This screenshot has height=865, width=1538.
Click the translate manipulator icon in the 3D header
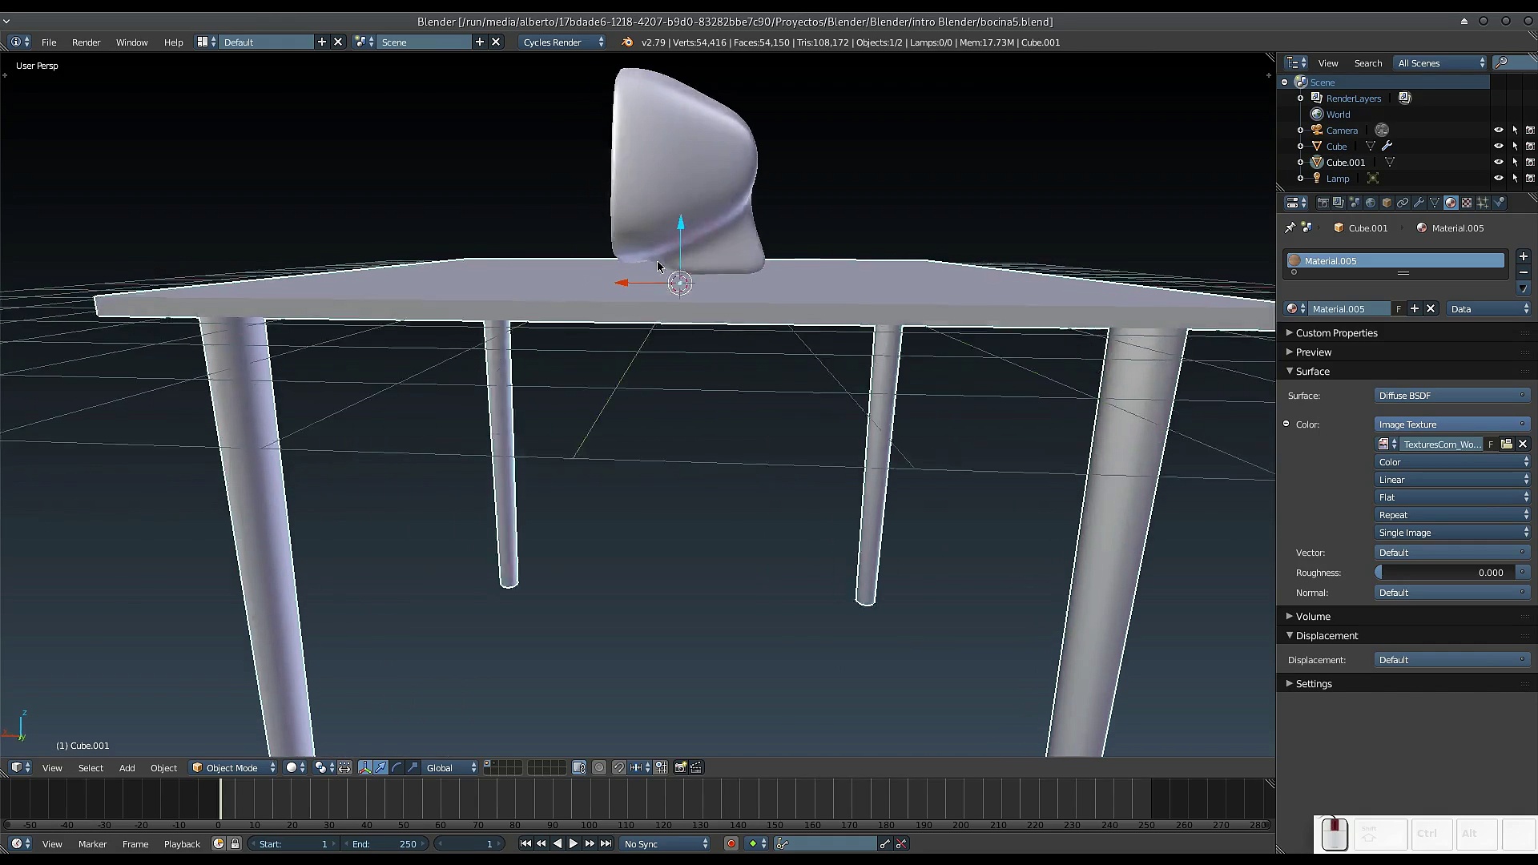point(380,767)
